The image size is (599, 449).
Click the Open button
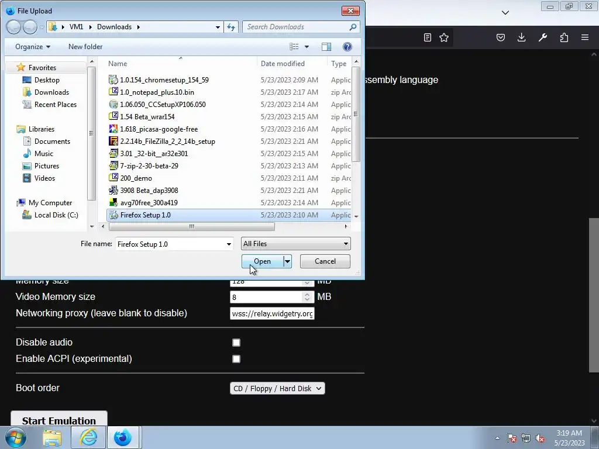pos(263,261)
